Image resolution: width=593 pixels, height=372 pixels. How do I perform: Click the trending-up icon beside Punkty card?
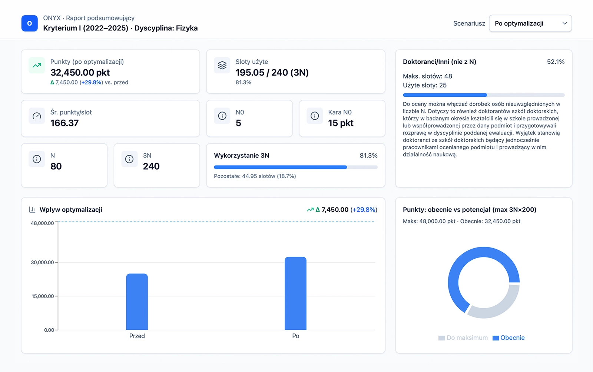coord(37,66)
